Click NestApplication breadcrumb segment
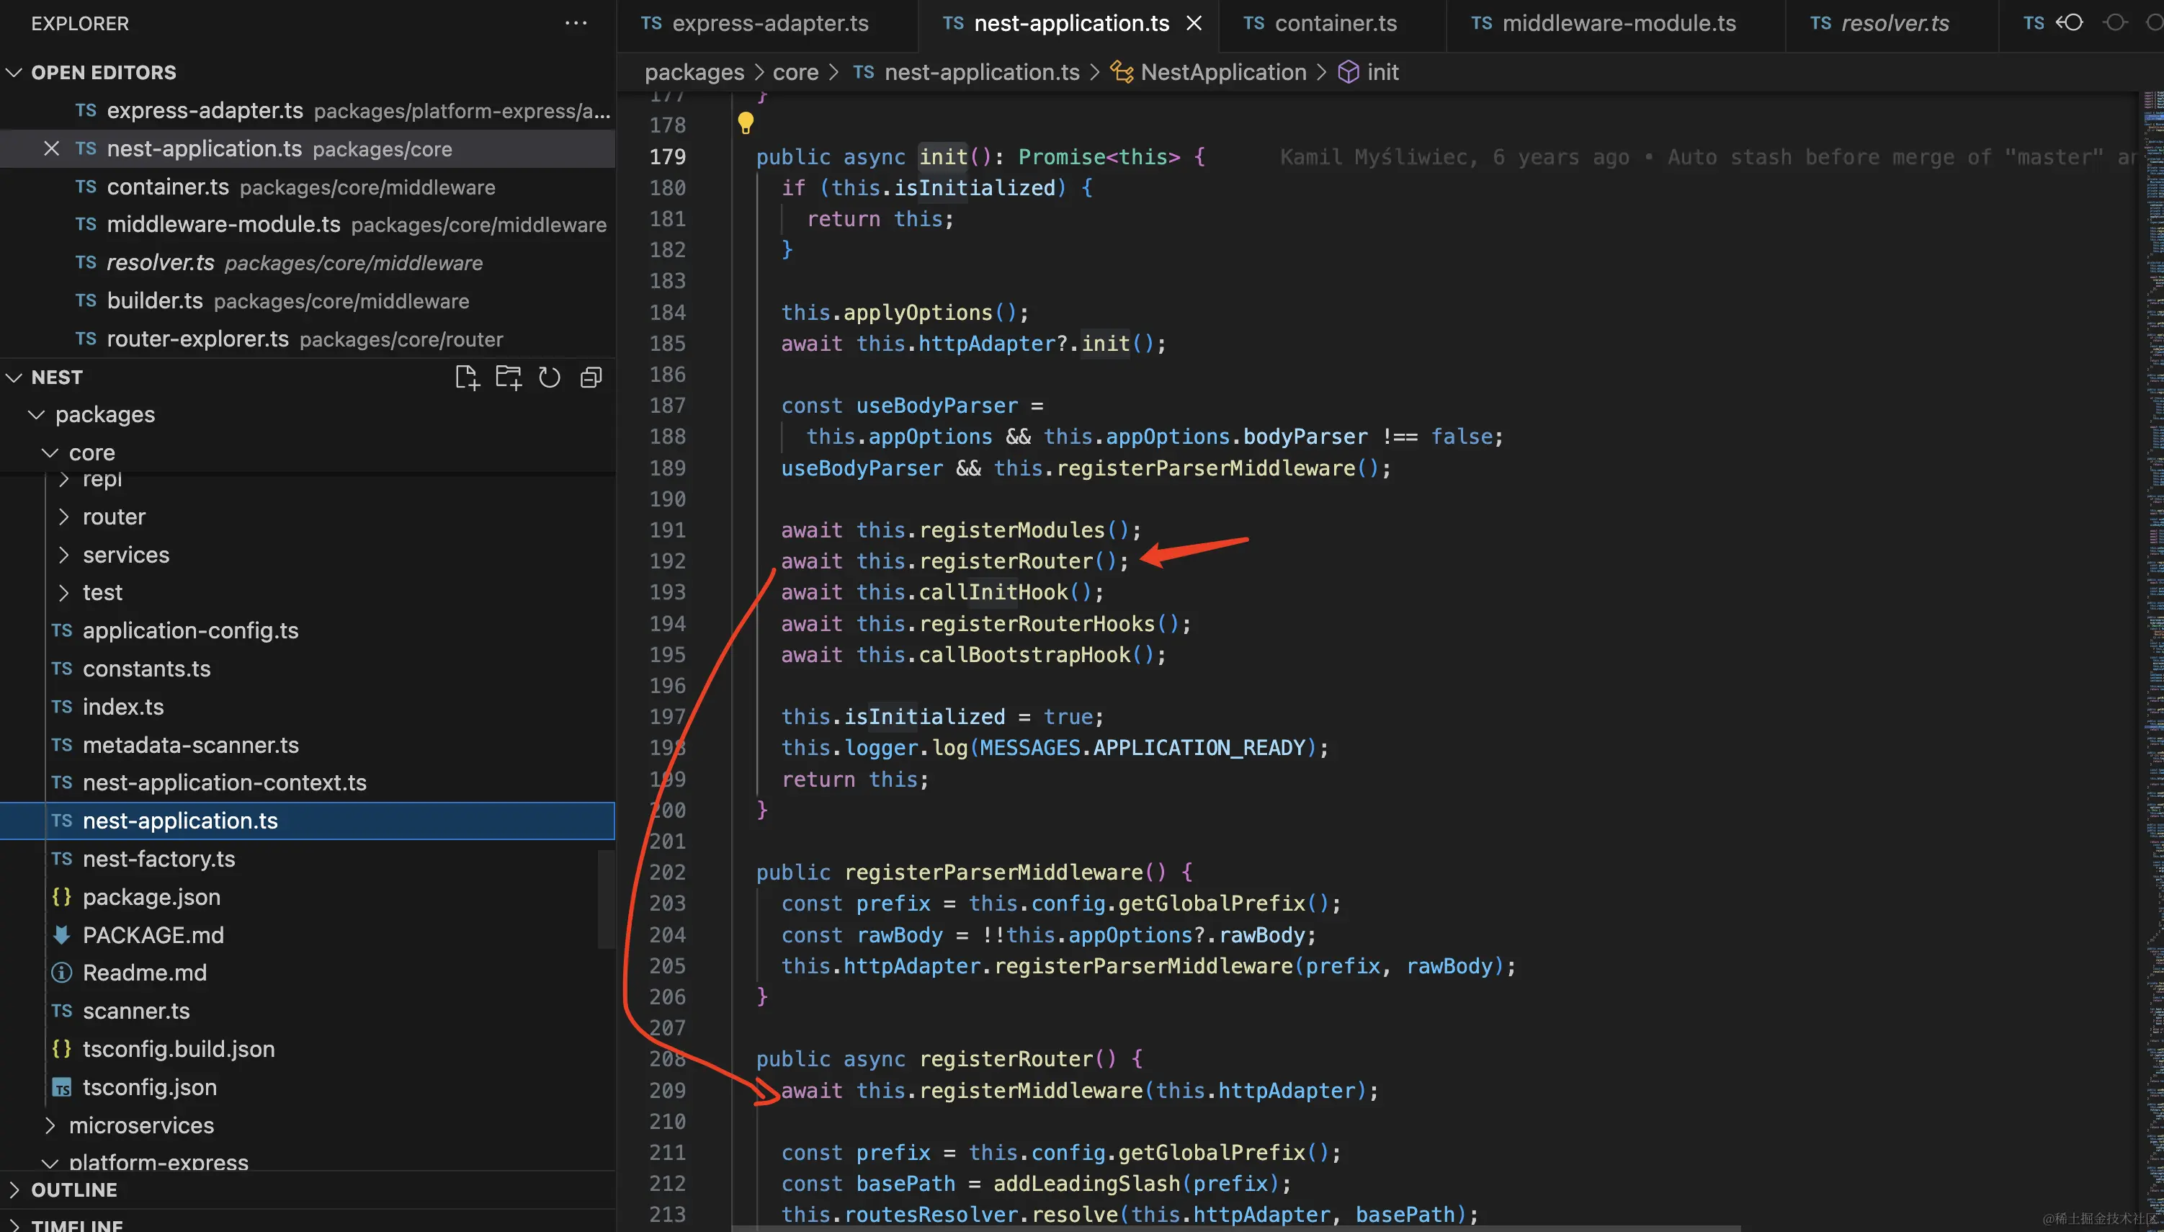 (1223, 72)
